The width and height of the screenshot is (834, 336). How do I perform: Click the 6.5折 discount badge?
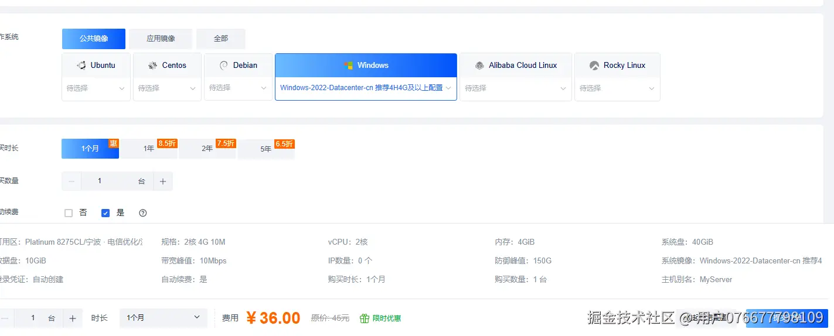coord(284,143)
